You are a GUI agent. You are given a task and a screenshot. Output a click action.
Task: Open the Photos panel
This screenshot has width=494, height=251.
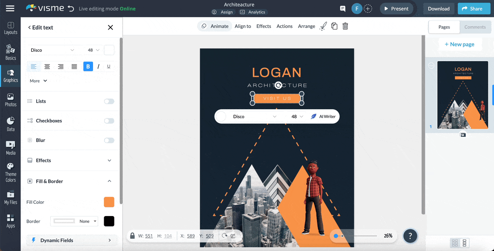point(10,100)
